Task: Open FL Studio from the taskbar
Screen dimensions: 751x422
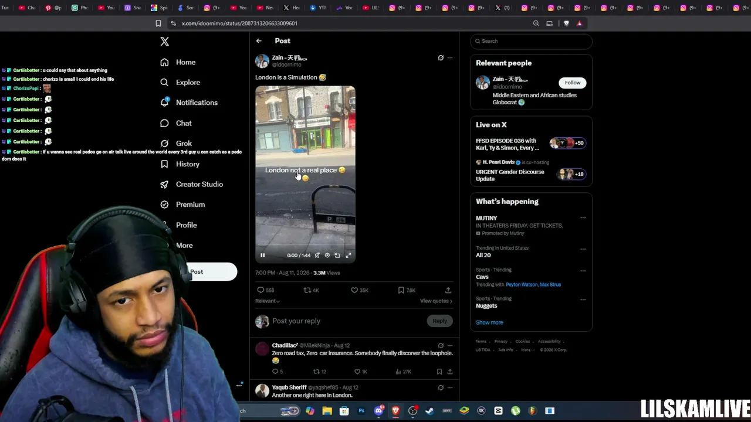Action: [532, 411]
